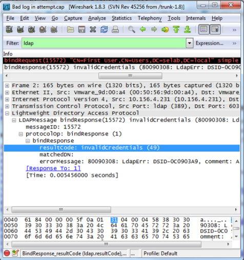The image size is (244, 260).
Task: Open the filter history dropdown arrow
Action: click(x=190, y=43)
